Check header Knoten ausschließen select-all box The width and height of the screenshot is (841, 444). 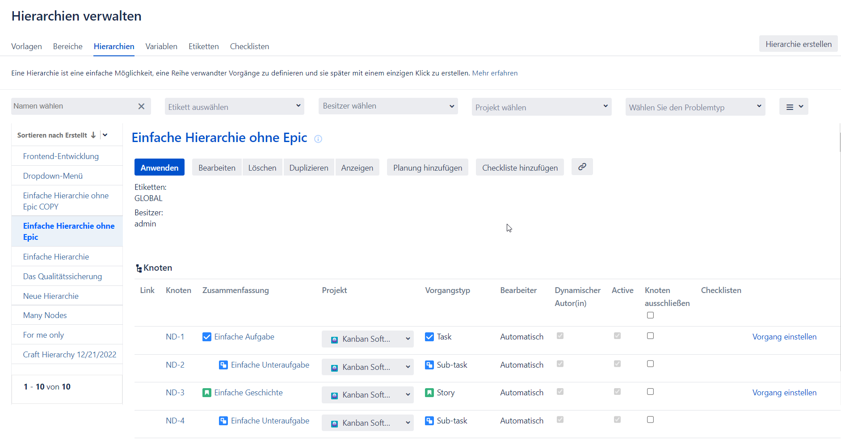tap(650, 315)
